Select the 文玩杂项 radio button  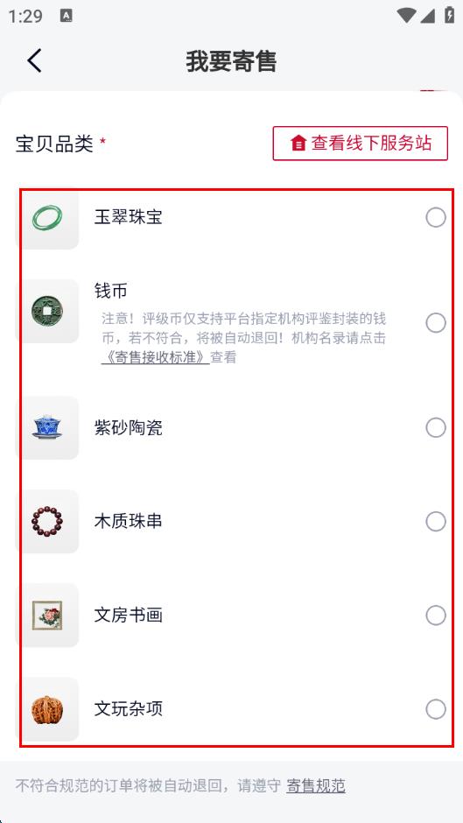(436, 709)
